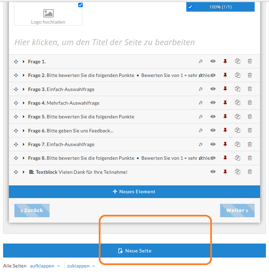269x275 pixels.
Task: Delete Frage 1 with trash icon
Action: tap(250, 61)
